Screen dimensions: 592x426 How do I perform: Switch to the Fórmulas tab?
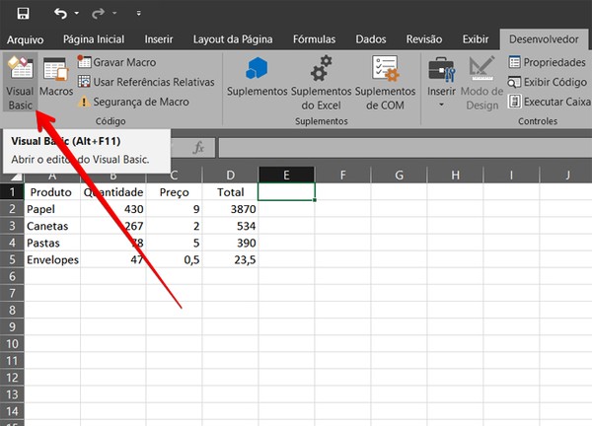[x=314, y=39]
